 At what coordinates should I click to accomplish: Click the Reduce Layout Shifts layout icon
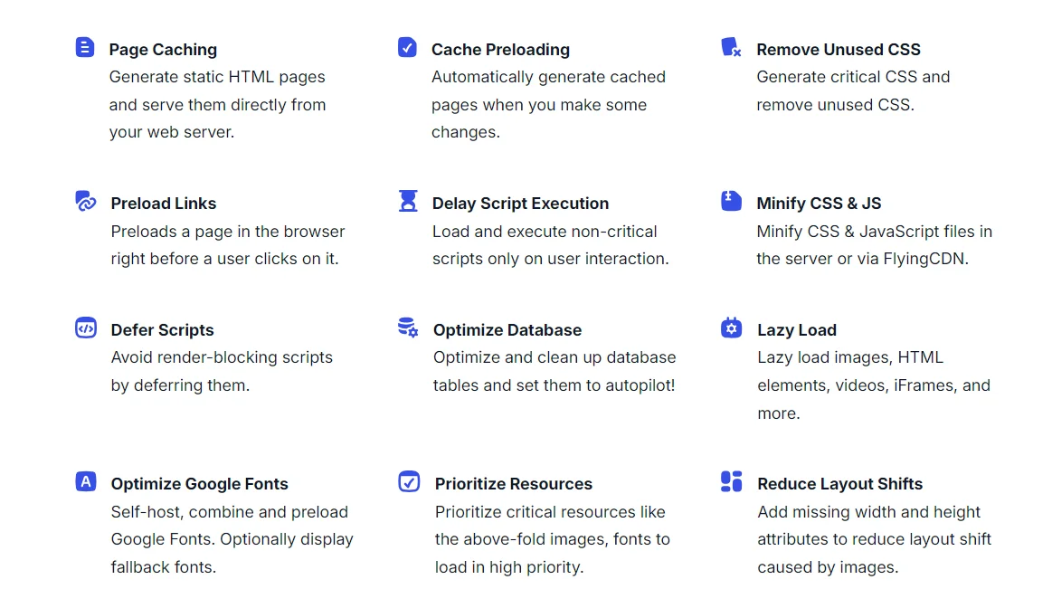(731, 481)
